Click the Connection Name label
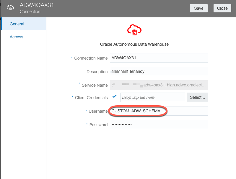 pyautogui.click(x=91, y=58)
